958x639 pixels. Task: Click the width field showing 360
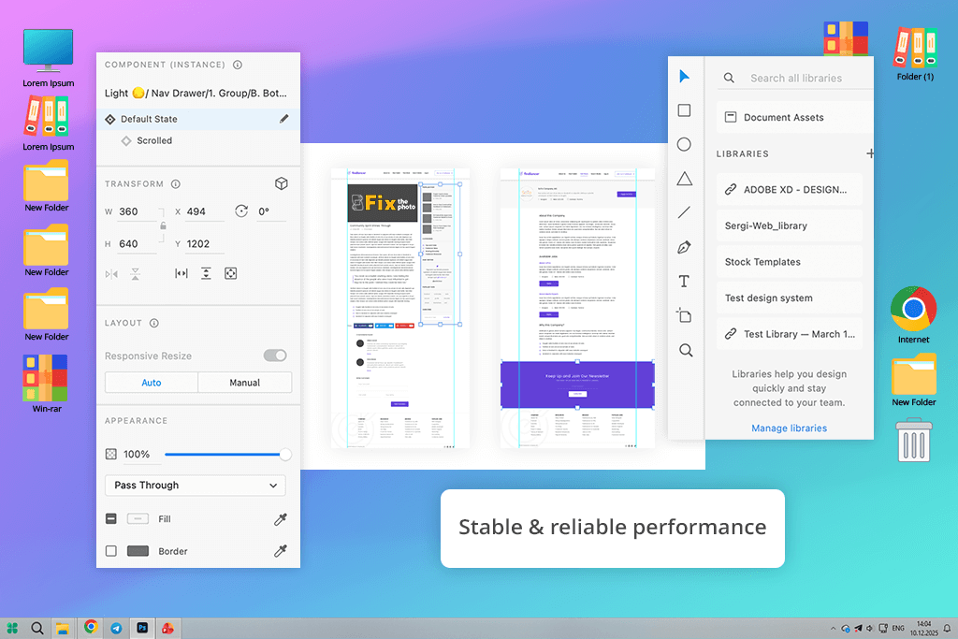(x=138, y=211)
